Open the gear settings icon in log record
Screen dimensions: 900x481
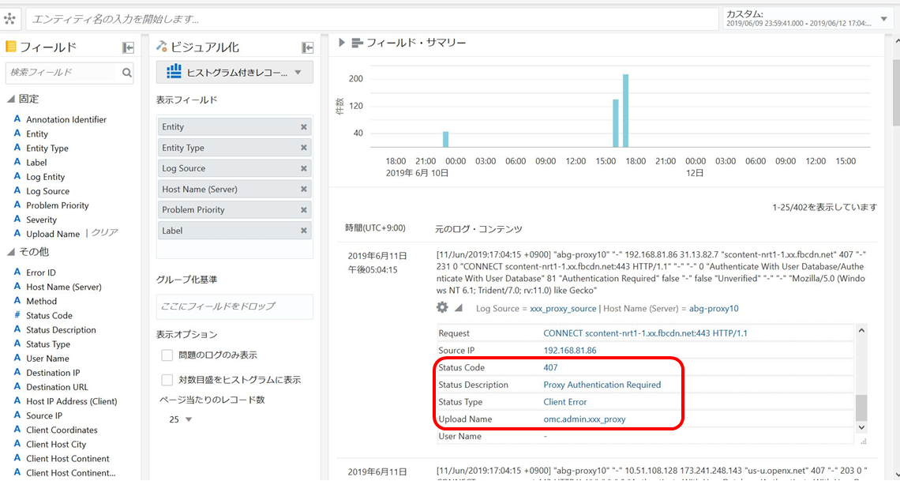pyautogui.click(x=442, y=308)
